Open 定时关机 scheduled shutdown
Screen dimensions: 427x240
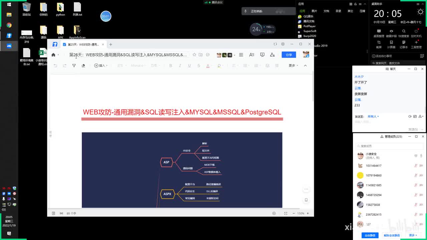[x=416, y=33]
